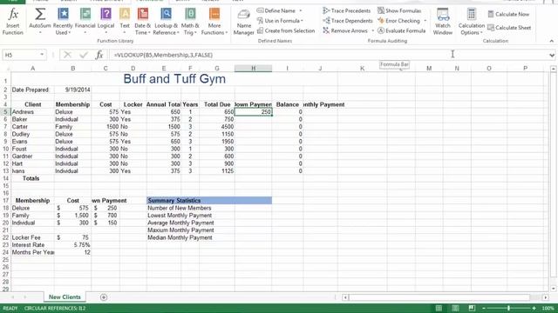Switch to Page Layout view
Image resolution: width=558 pixels, height=313 pixels.
click(455, 308)
